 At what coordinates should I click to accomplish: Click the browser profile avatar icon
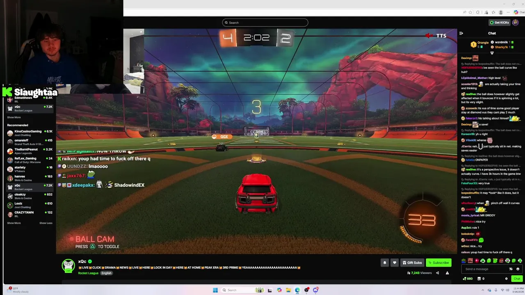tap(501, 12)
